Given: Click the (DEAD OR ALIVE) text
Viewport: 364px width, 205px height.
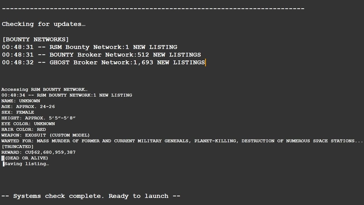Looking at the screenshot, I should pyautogui.click(x=26, y=158).
